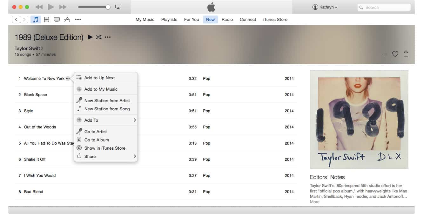Select the New tab
The width and height of the screenshot is (423, 214).
click(210, 19)
